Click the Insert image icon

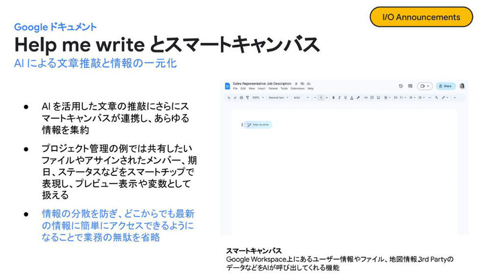378,98
